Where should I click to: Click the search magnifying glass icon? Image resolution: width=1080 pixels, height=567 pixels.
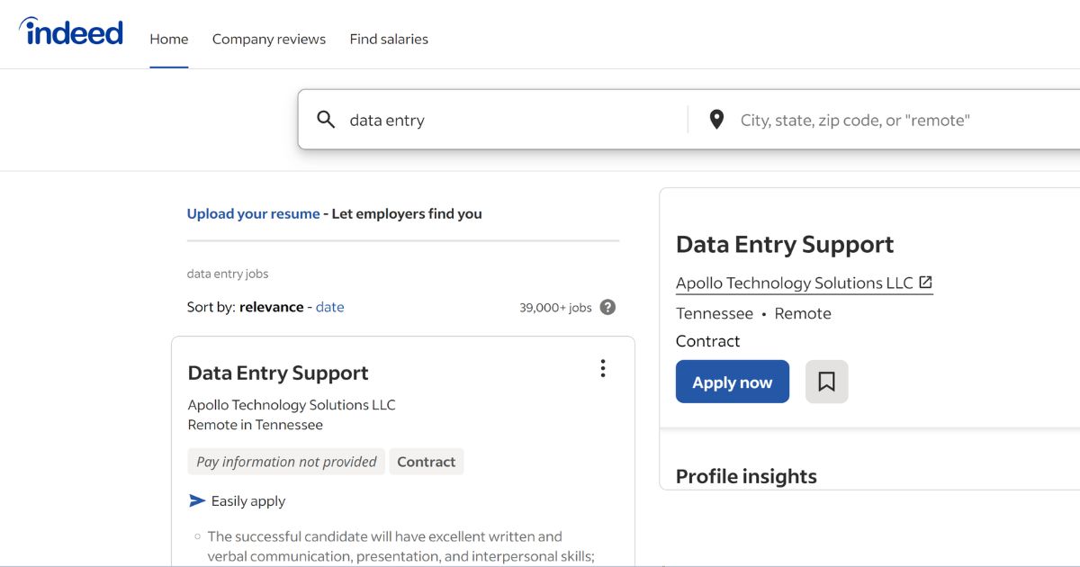click(x=325, y=119)
